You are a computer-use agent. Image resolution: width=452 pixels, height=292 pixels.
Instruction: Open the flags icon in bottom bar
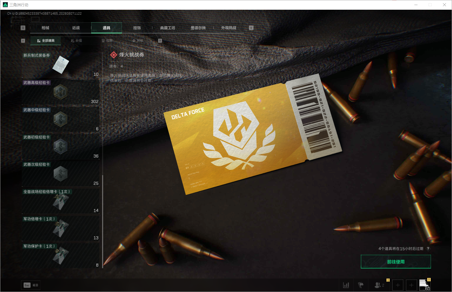point(361,285)
